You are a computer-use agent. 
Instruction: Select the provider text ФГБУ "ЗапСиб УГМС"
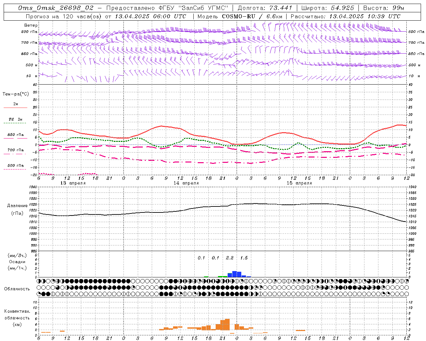tap(194, 8)
